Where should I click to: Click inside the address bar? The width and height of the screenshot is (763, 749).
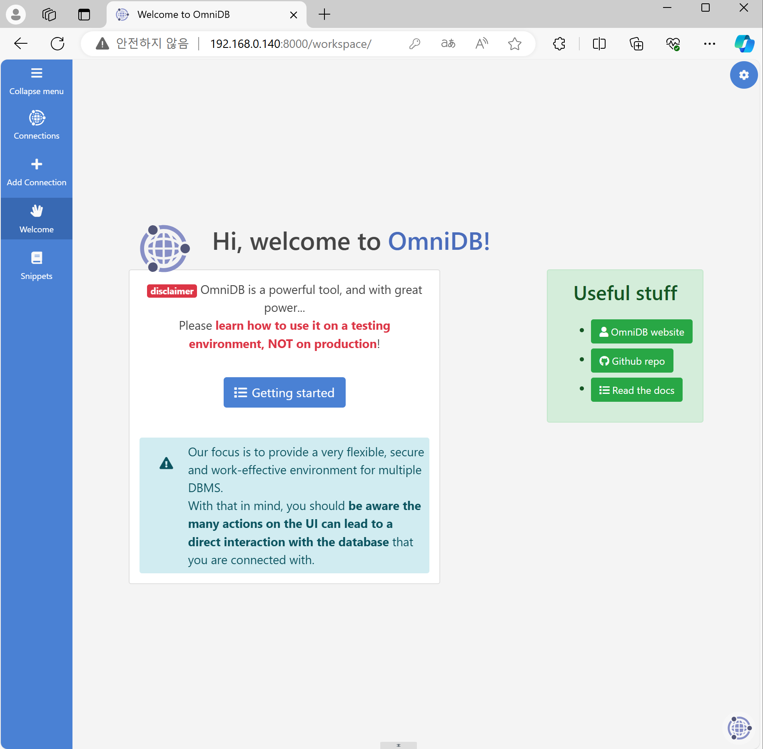click(292, 44)
